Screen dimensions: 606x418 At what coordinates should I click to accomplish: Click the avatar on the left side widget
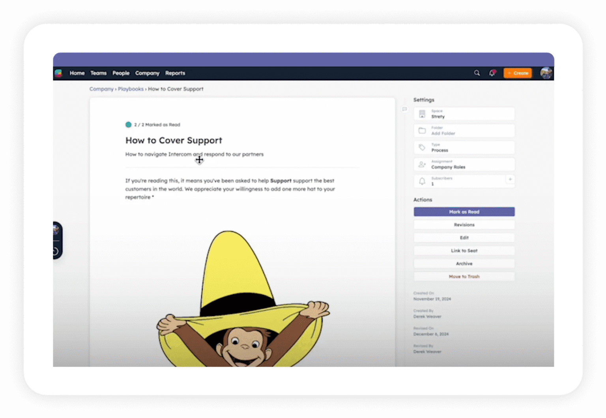coord(56,230)
